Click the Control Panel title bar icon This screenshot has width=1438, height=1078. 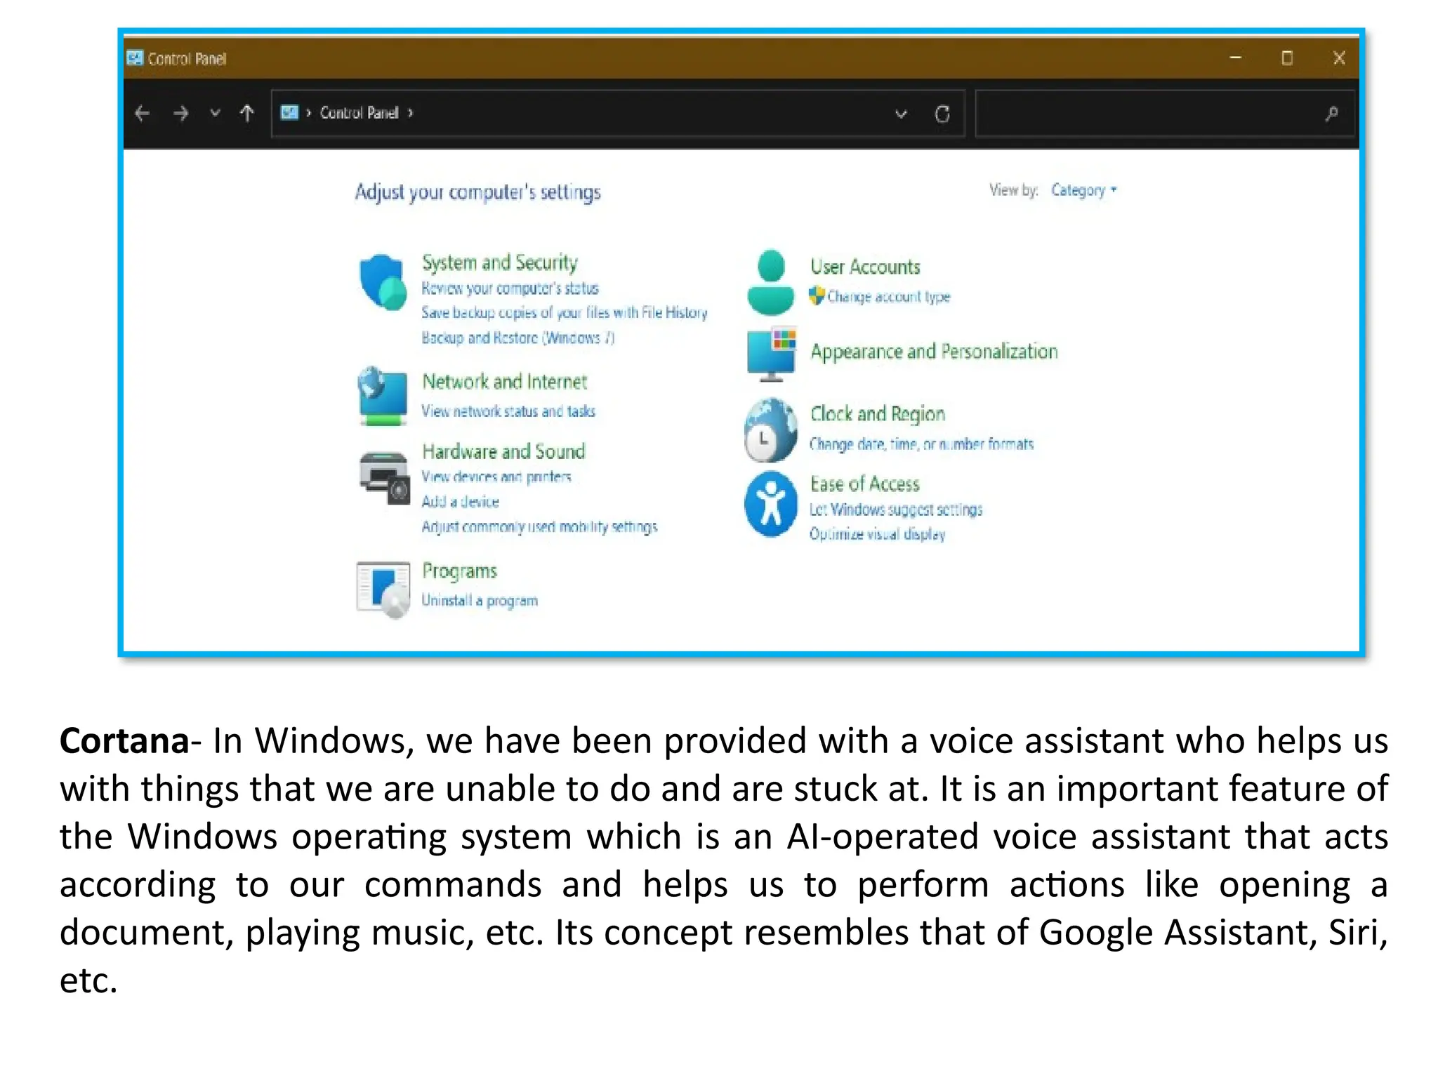tap(134, 58)
